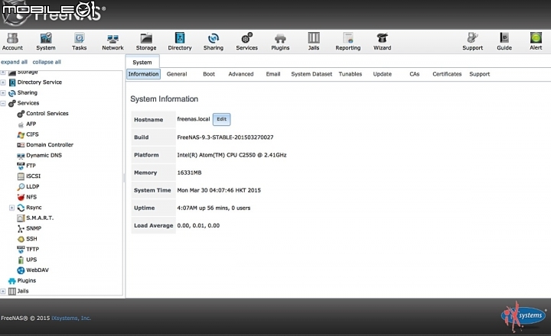This screenshot has height=336, width=551.
Task: Open the Support tab in System
Action: click(479, 74)
